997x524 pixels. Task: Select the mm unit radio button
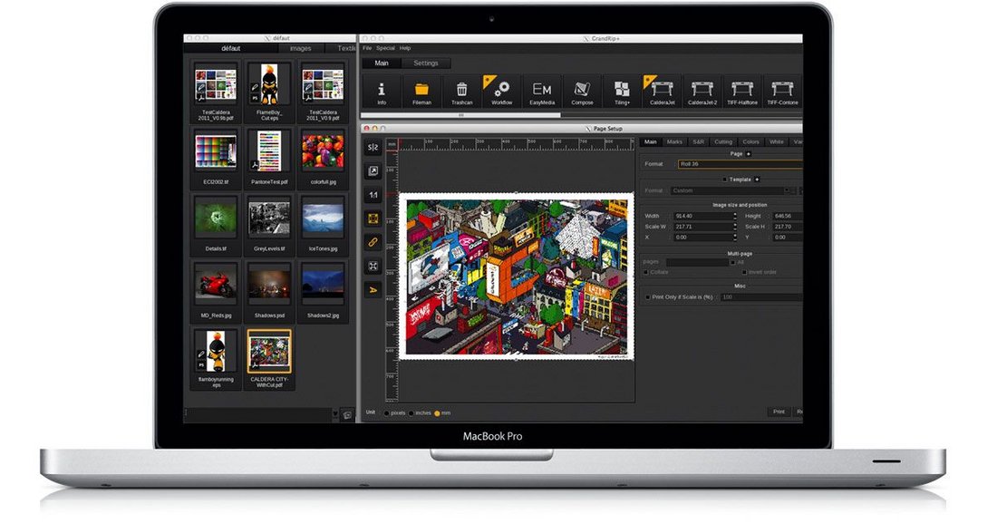tap(437, 413)
